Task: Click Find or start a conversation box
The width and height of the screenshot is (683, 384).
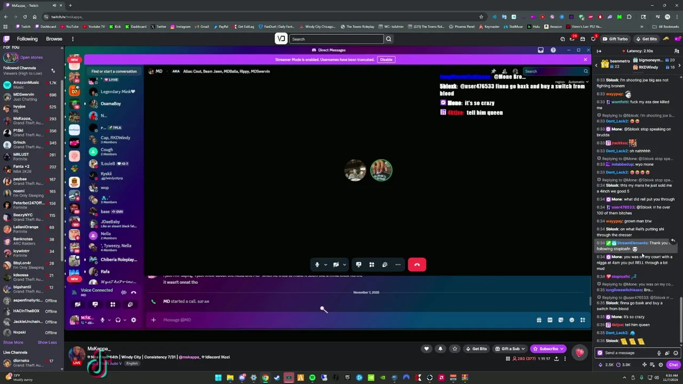Action: tap(114, 71)
